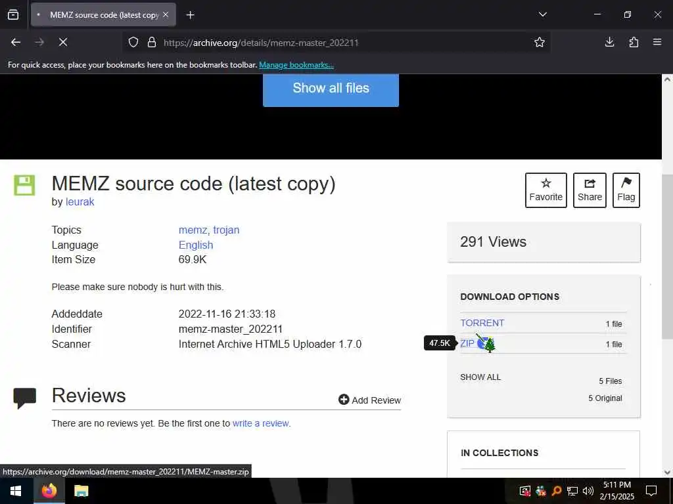Open uploader leurak's profile link

click(x=80, y=202)
